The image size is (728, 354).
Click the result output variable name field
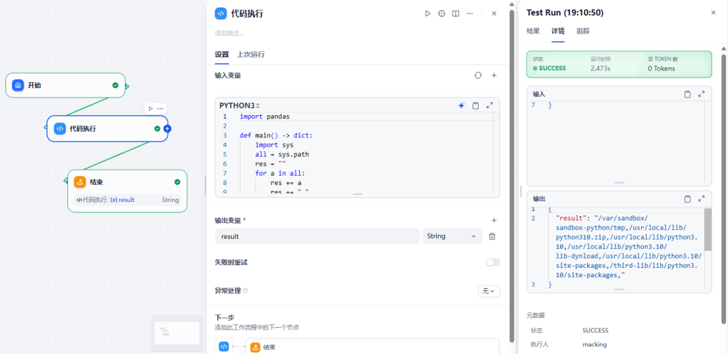point(317,236)
